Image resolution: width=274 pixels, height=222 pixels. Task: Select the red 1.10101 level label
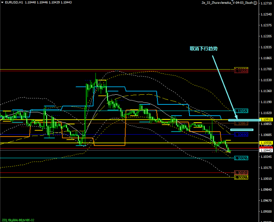click(x=241, y=172)
